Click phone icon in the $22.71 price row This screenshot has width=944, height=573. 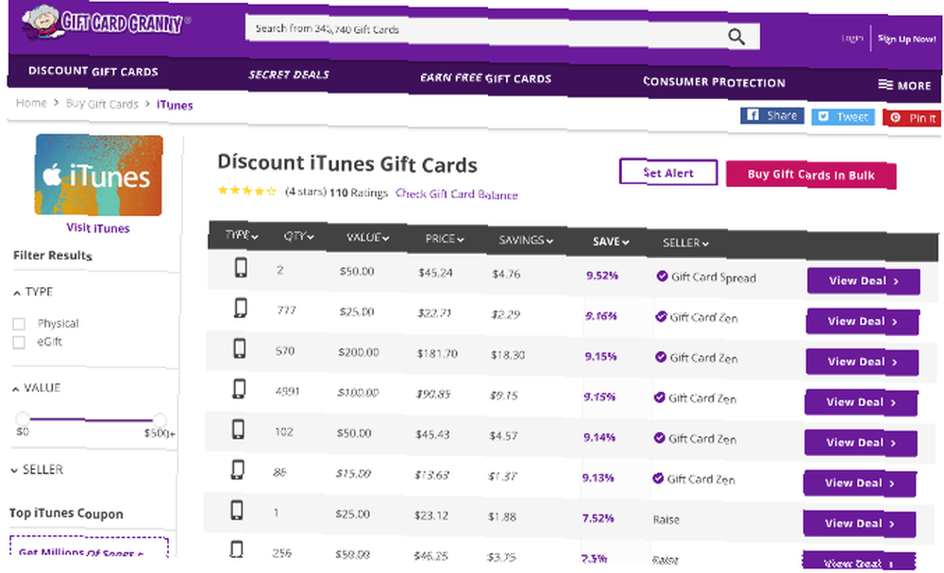(240, 308)
